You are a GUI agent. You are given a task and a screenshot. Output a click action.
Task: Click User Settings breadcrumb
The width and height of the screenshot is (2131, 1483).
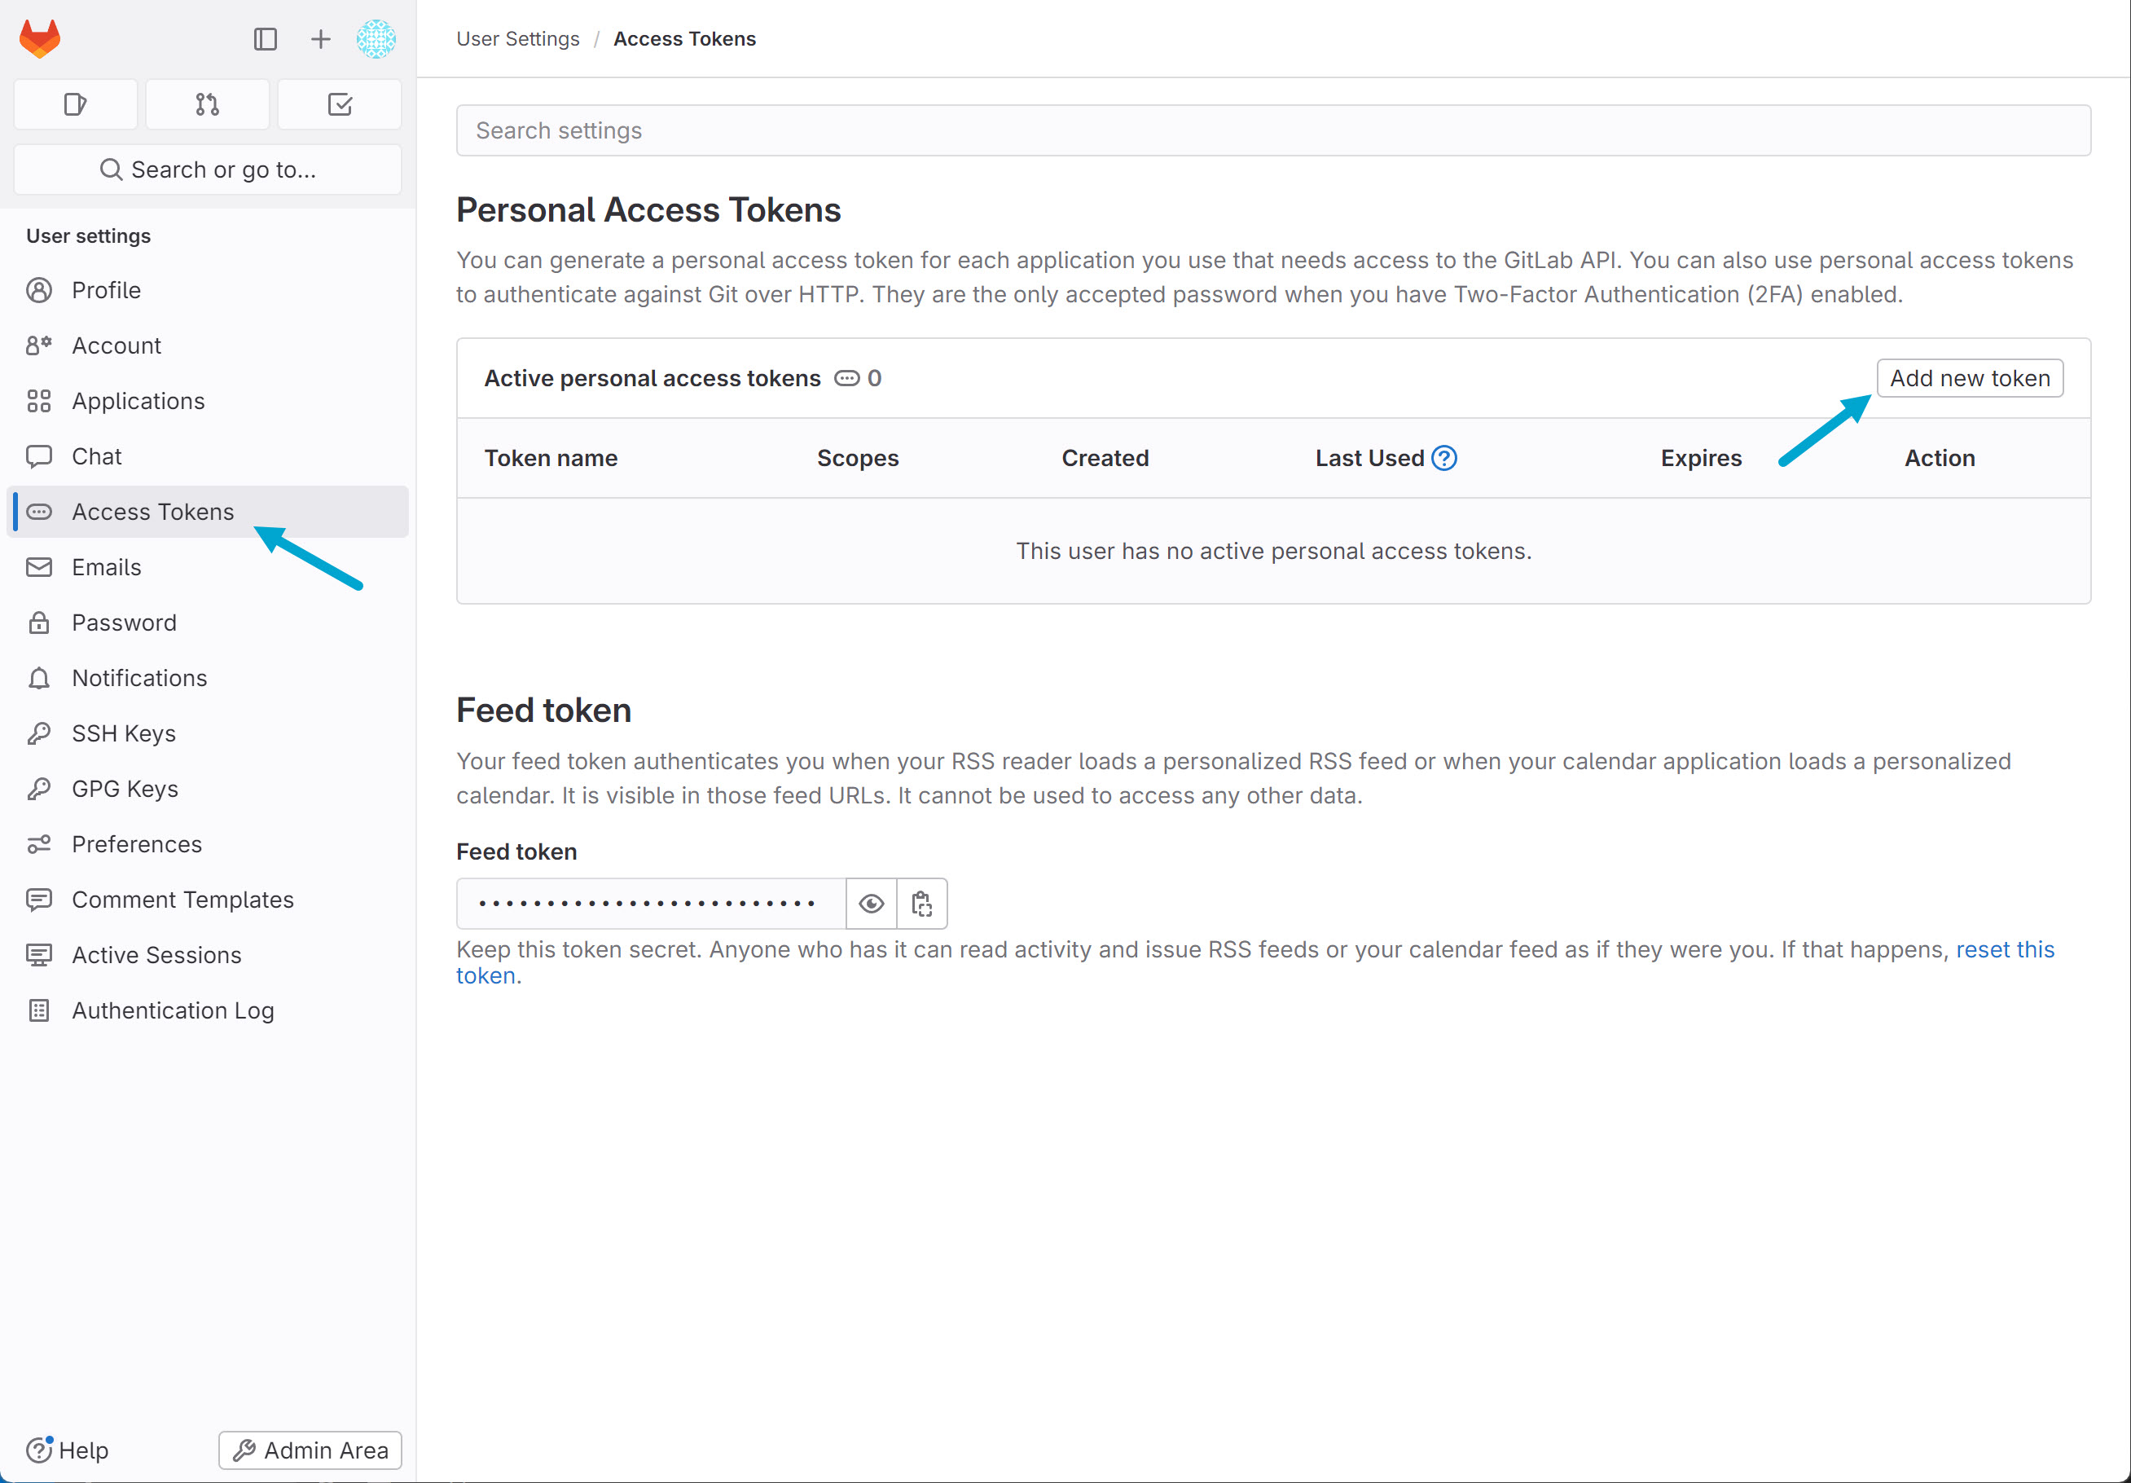tap(517, 39)
